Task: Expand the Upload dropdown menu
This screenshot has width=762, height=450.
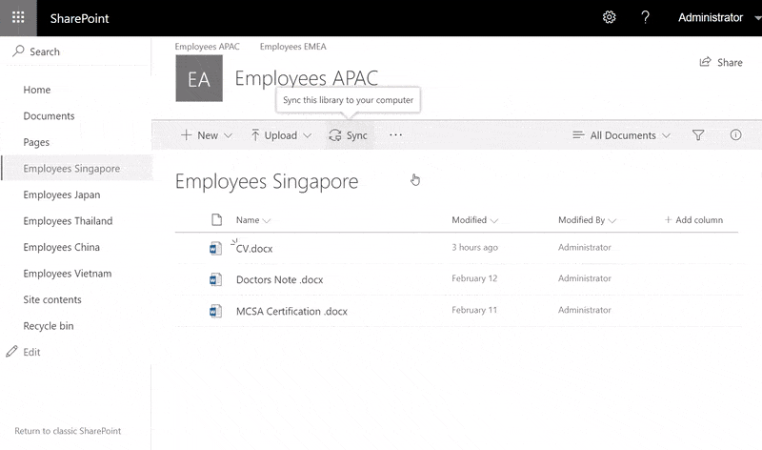Action: point(281,135)
